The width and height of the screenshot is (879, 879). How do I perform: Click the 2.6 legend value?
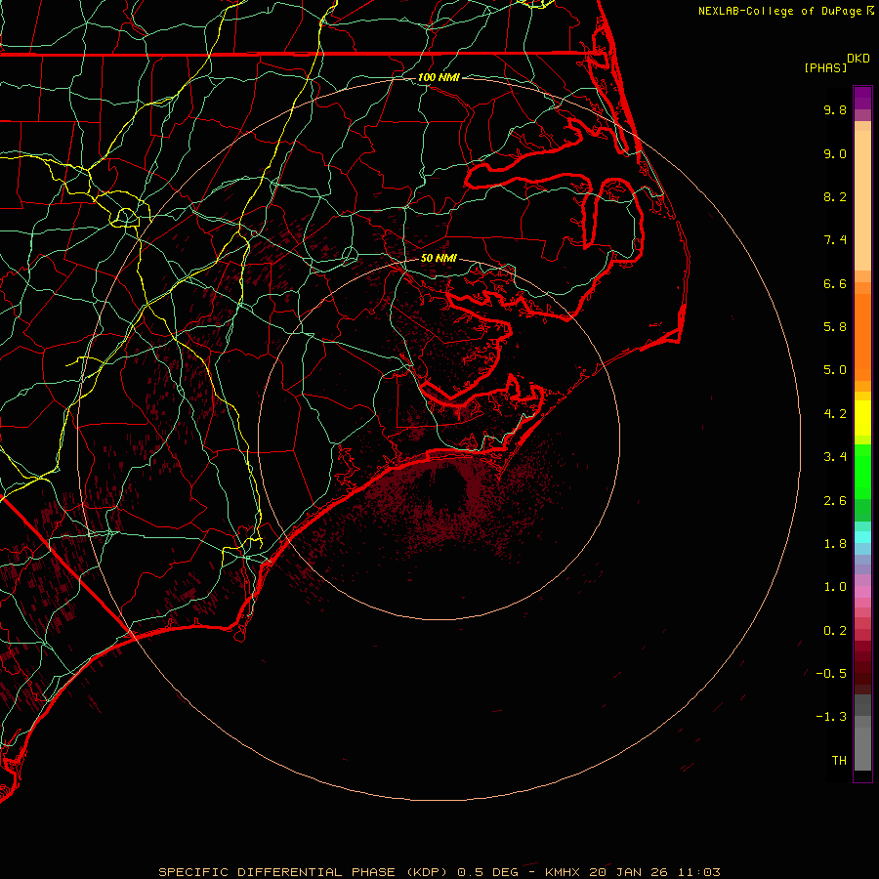[835, 501]
